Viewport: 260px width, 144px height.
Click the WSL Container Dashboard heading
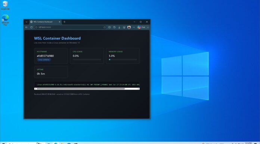coord(58,38)
